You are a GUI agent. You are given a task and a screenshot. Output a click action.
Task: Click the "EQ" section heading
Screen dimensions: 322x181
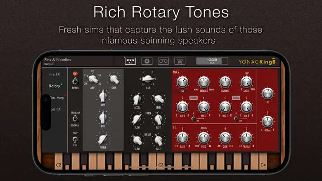(175, 127)
